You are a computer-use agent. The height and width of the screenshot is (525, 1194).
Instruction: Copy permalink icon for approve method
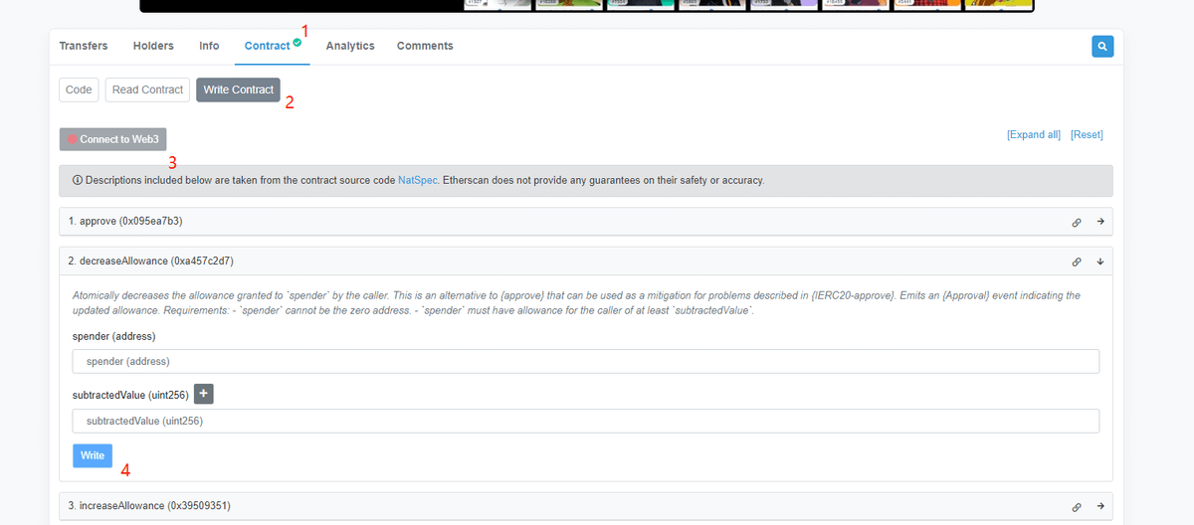coord(1077,222)
